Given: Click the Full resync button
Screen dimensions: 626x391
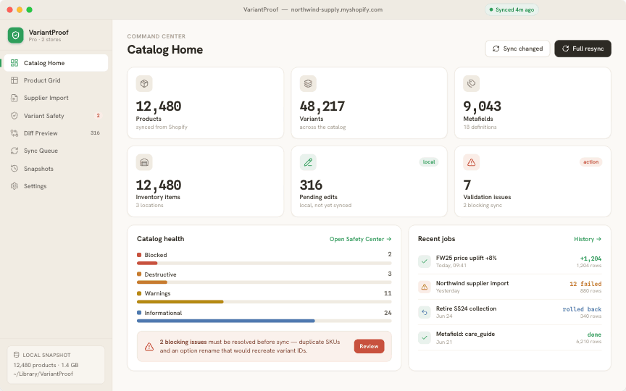Looking at the screenshot, I should point(583,49).
